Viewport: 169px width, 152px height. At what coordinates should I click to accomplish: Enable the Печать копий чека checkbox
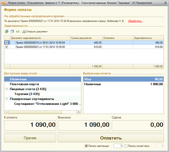(126, 146)
